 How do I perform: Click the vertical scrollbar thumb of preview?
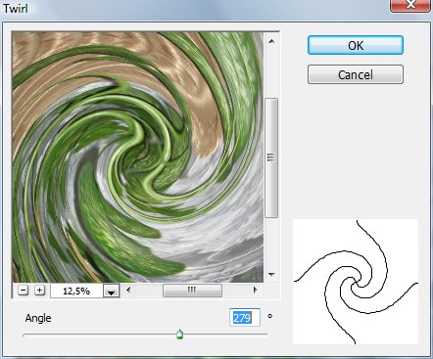coord(271,157)
